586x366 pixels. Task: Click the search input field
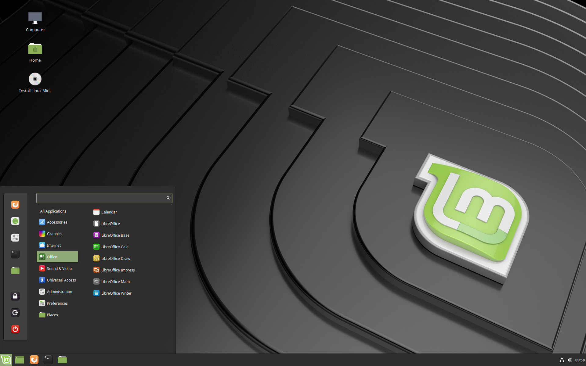104,197
